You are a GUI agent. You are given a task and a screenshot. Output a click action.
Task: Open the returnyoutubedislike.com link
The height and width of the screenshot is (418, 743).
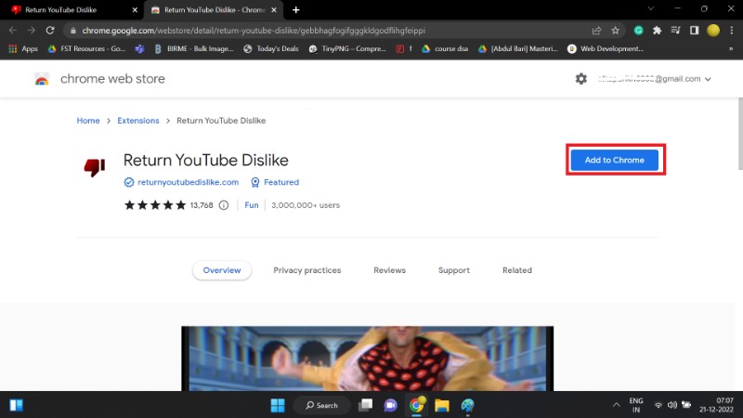tap(188, 182)
